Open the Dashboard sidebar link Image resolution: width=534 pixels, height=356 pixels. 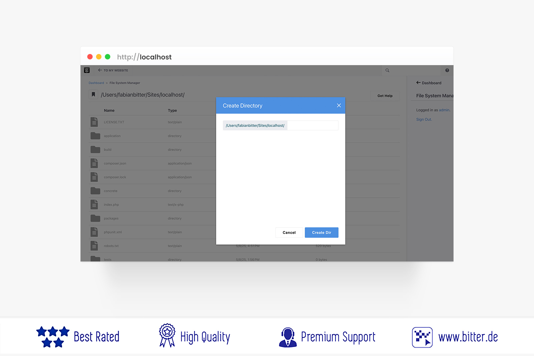pos(432,83)
